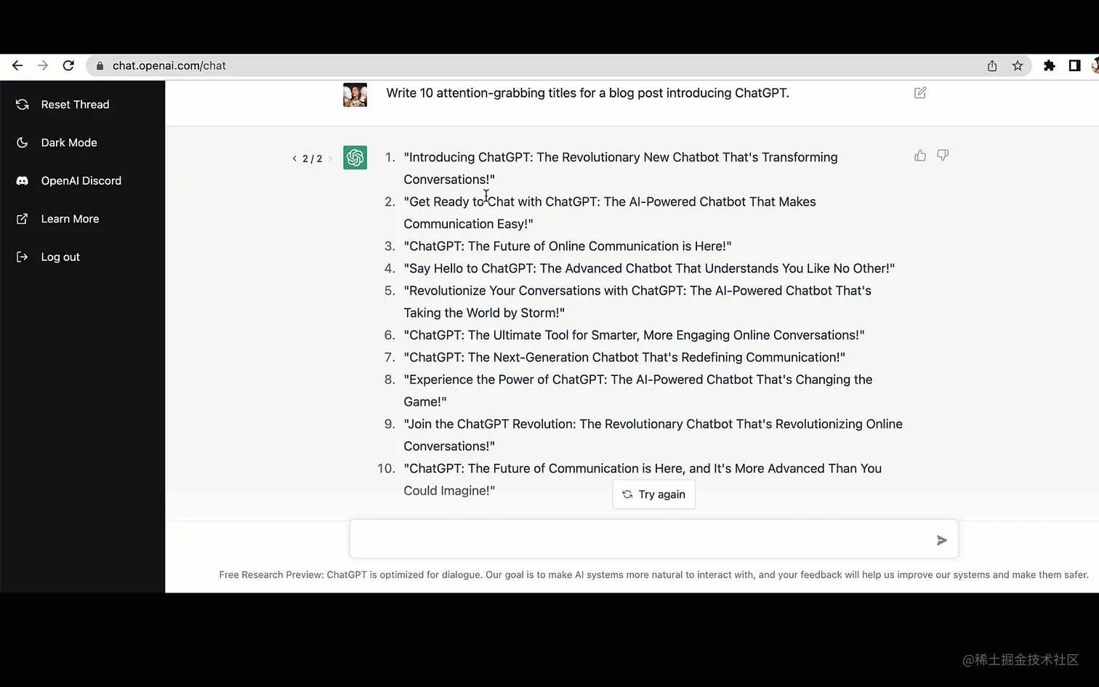Click the share page icon
This screenshot has height=687, width=1099.
pyautogui.click(x=992, y=65)
